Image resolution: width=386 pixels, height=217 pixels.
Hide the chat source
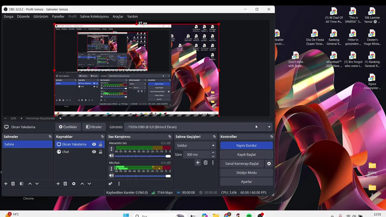(x=94, y=152)
